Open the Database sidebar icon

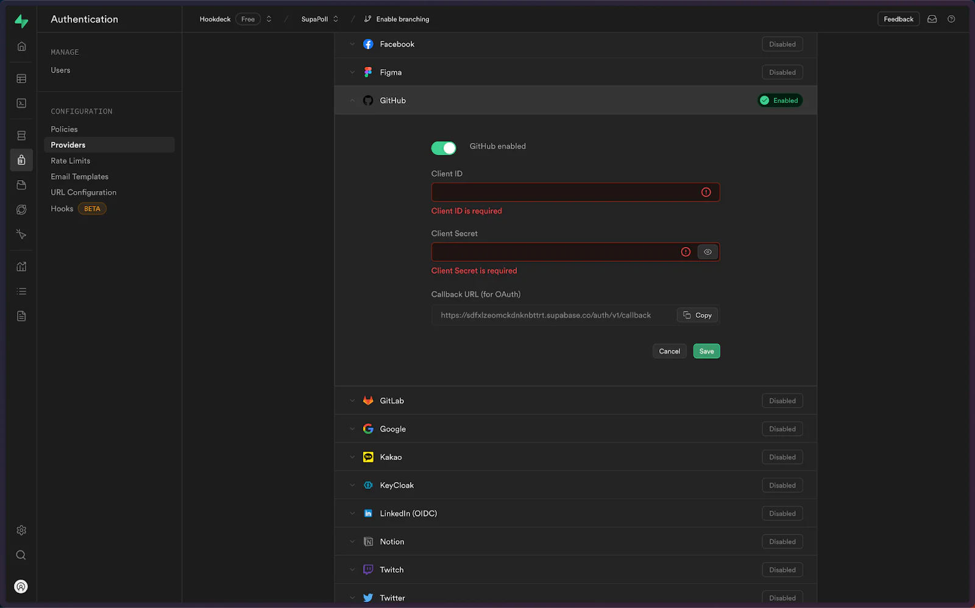(21, 136)
